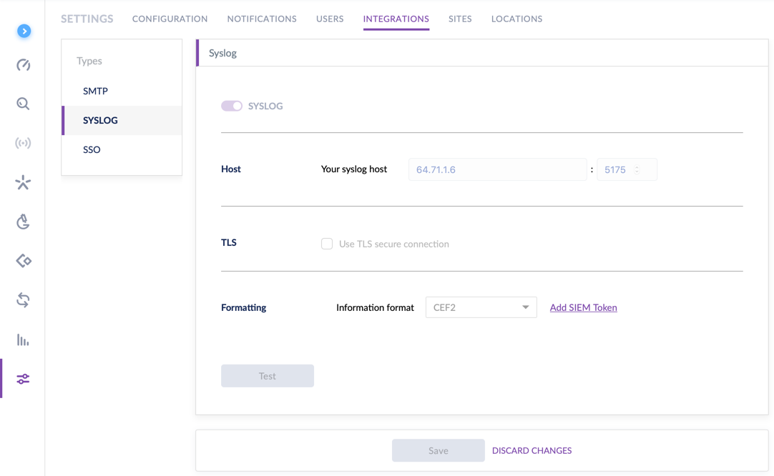Open the star-shaped network sidebar icon
The image size is (774, 476).
point(23,183)
